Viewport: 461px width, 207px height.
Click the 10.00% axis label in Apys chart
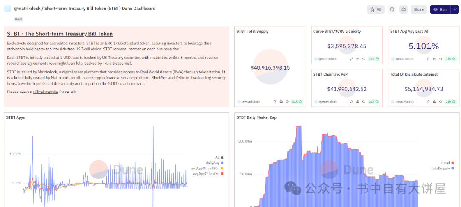pyautogui.click(x=16, y=154)
